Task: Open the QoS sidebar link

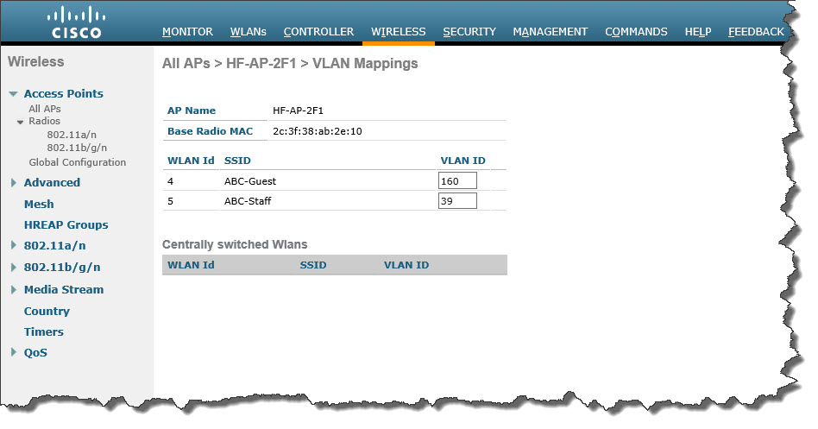Action: click(x=35, y=353)
